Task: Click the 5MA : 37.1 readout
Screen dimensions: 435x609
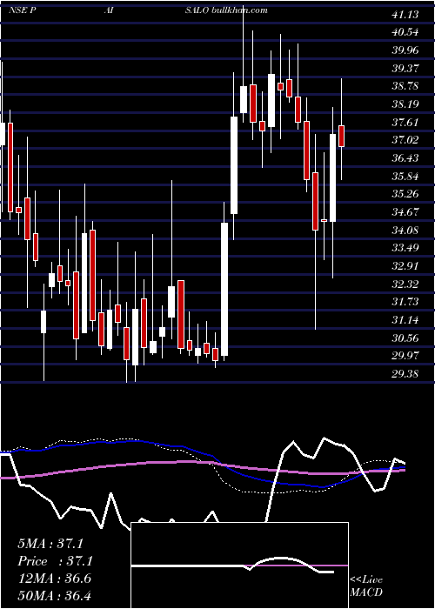Action: click(50, 544)
